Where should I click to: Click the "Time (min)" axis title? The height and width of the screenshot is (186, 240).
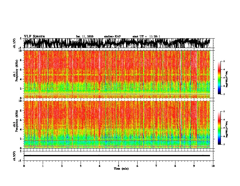[121, 169]
